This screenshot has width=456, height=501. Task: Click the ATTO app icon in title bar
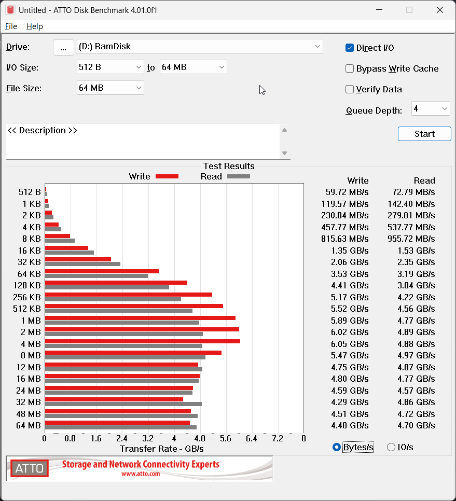coord(10,10)
